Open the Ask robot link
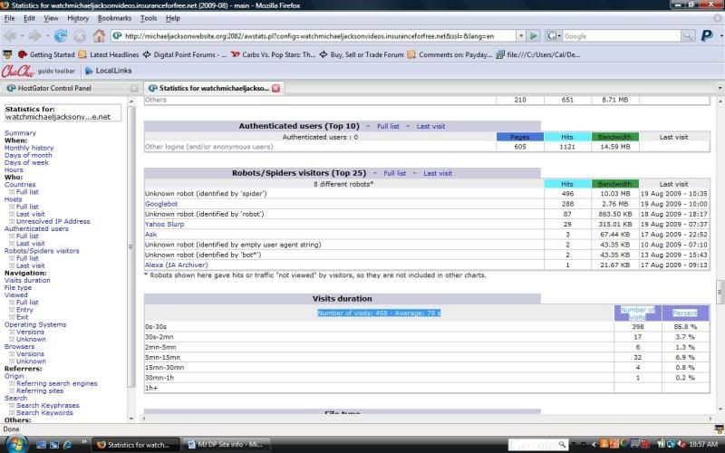This screenshot has width=725, height=453. [150, 235]
